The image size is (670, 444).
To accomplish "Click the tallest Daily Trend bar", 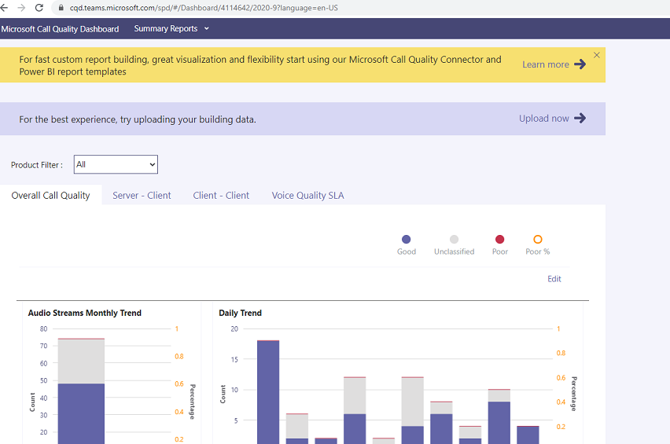I will pos(268,392).
